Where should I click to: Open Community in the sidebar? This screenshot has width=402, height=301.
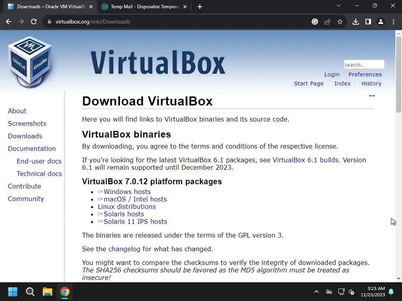coord(26,199)
